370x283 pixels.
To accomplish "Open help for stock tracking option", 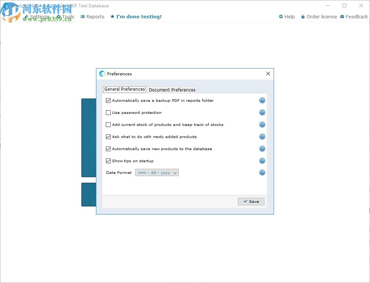I will tap(262, 124).
